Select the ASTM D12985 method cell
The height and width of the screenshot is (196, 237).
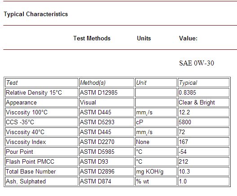coord(106,92)
